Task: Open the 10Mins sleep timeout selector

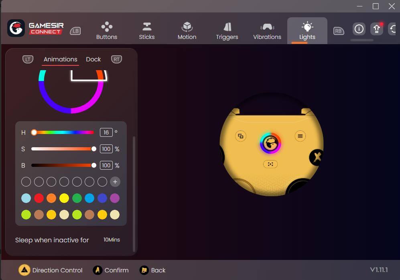Action: click(112, 240)
